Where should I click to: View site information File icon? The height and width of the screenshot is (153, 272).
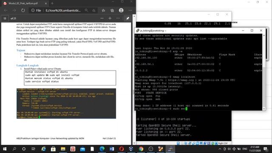click(x=36, y=10)
